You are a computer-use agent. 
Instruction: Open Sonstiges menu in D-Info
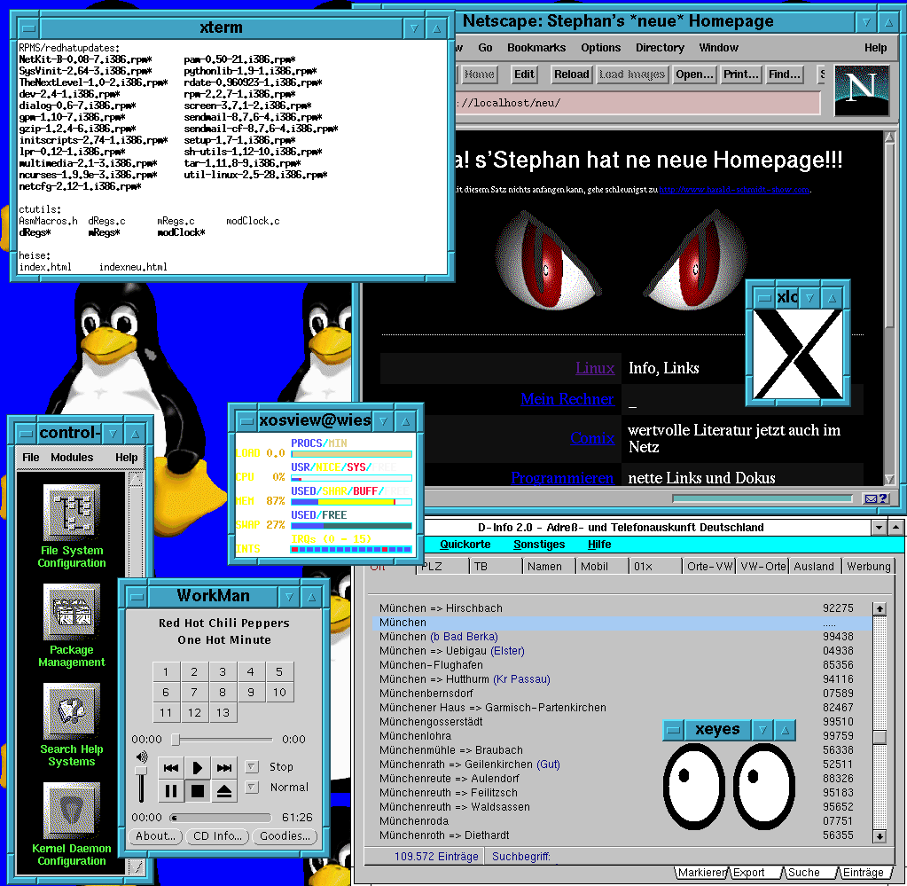539,545
